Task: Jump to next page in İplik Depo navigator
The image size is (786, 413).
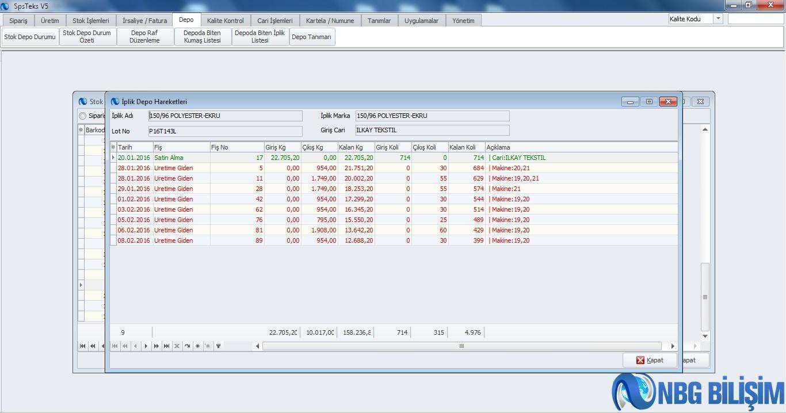Action: coord(156,346)
